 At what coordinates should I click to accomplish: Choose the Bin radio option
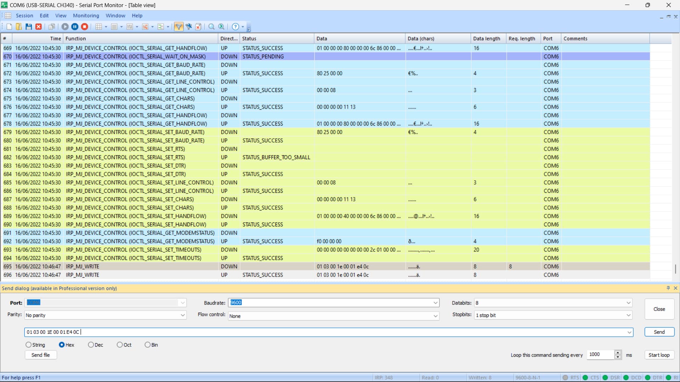[x=147, y=345]
